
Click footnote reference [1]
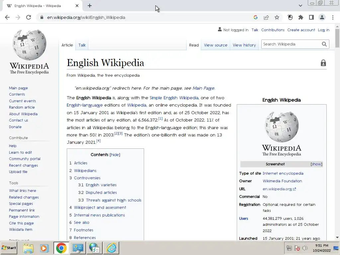[160, 119]
